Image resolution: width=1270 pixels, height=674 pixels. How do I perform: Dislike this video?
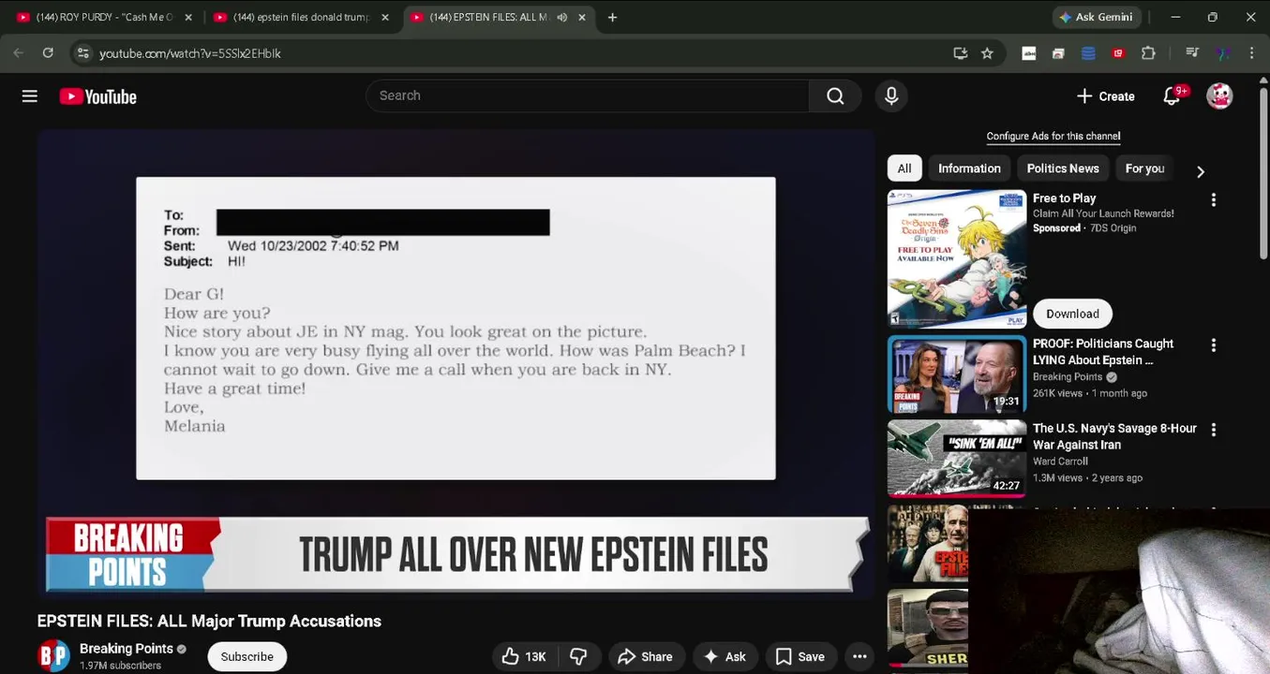click(579, 656)
